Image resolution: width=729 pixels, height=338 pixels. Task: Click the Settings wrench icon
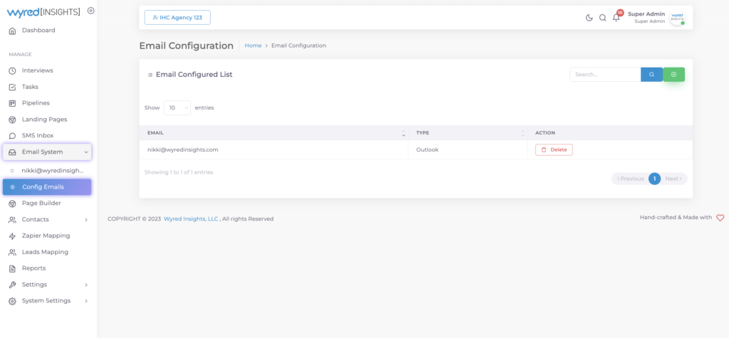point(13,285)
